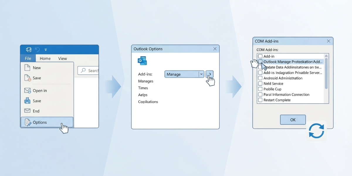Switch to the Home tab
Screen dimensions: 352x176
tap(45, 58)
